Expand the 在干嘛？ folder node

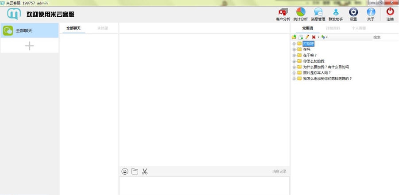pyautogui.click(x=294, y=55)
